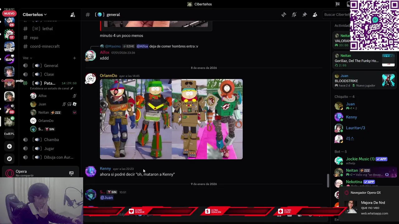This screenshot has width=399, height=224.
Task: Click the @Juan mention in chat
Action: tap(107, 198)
